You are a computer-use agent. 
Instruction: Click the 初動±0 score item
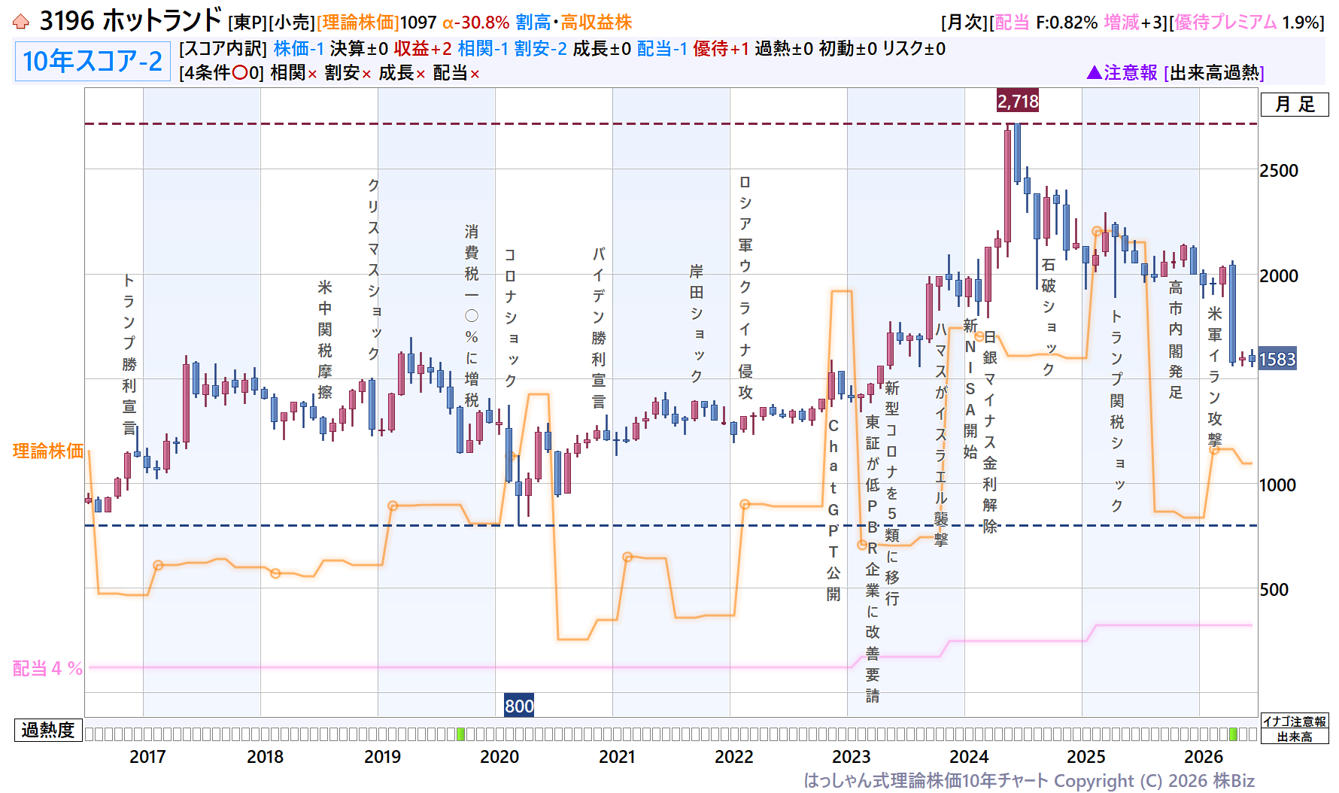(848, 49)
